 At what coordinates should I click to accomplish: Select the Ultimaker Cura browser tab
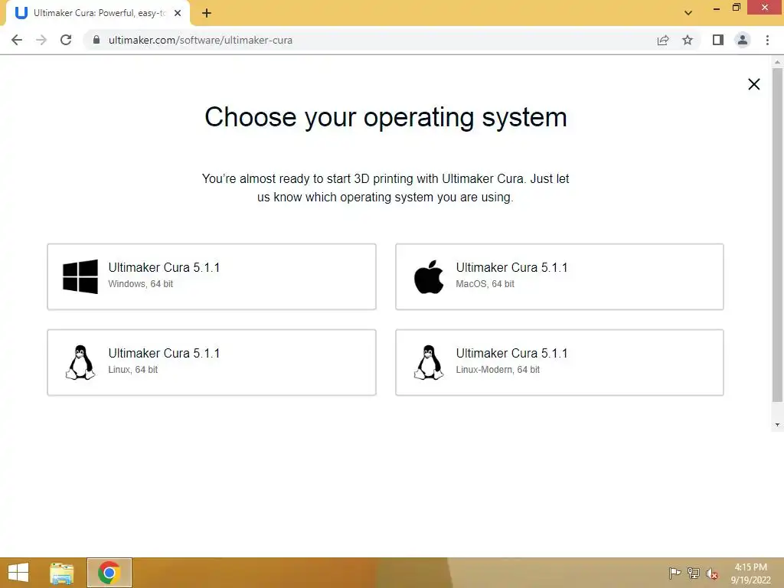coord(98,14)
